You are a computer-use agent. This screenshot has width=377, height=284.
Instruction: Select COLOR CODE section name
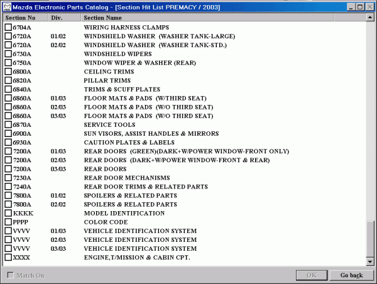click(x=106, y=222)
